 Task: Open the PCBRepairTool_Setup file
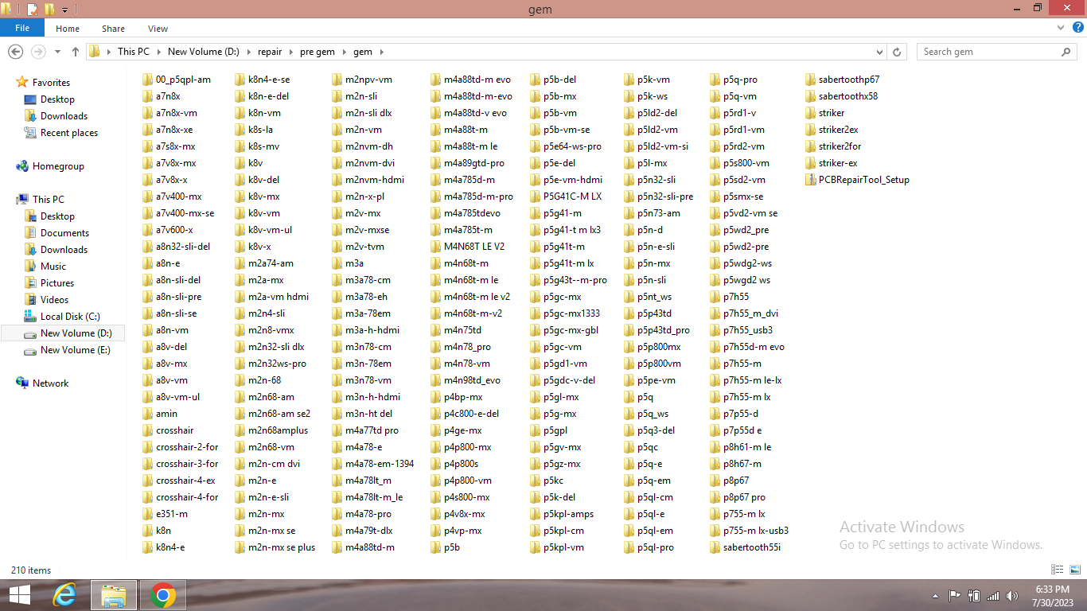863,180
